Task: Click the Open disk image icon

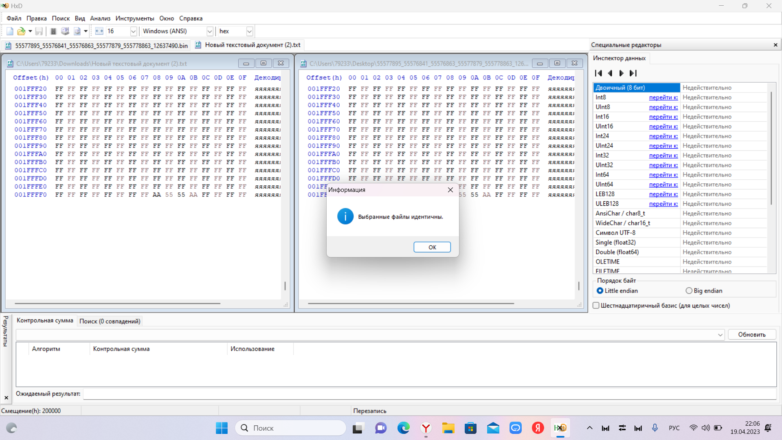Action: point(77,31)
